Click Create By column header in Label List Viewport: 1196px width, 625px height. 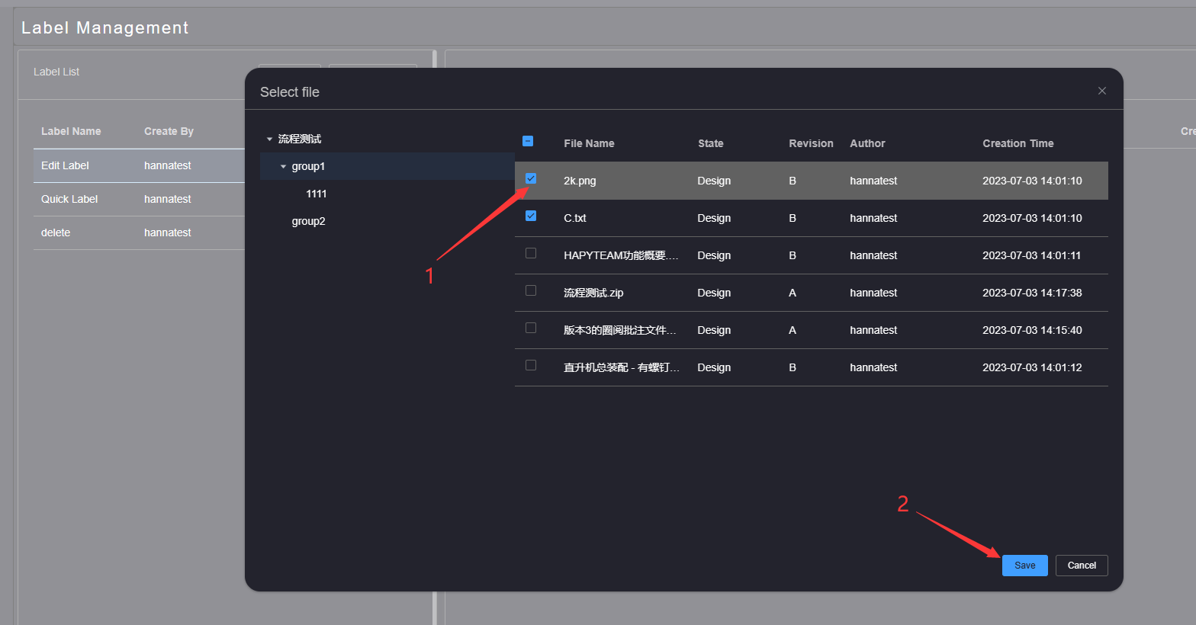[x=169, y=131]
